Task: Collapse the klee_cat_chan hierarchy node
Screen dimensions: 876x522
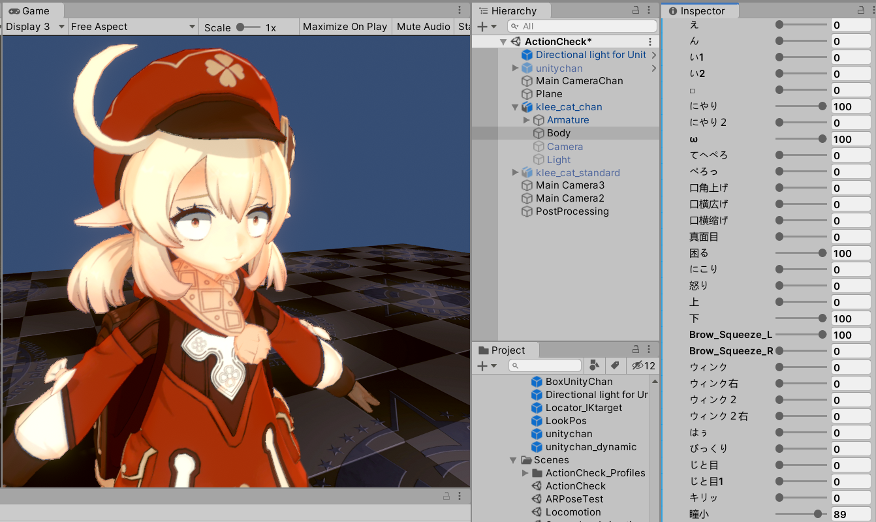Action: point(515,107)
